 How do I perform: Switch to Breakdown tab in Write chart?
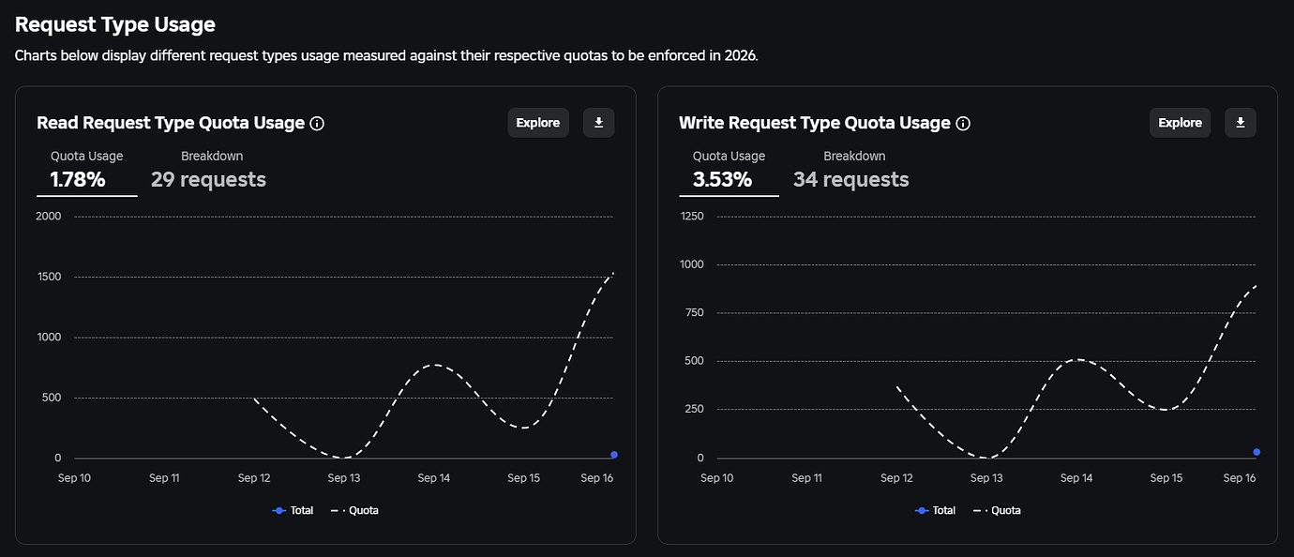tap(851, 170)
